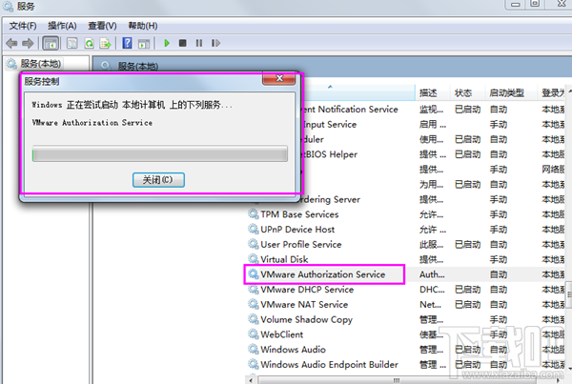Click the horizontal scrollbar thumb of the list
This screenshot has width=572, height=384.
(x=397, y=380)
